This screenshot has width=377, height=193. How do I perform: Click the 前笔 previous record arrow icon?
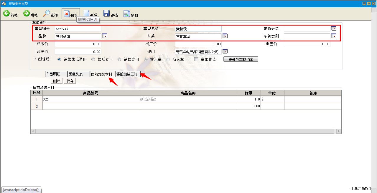click(x=6, y=14)
